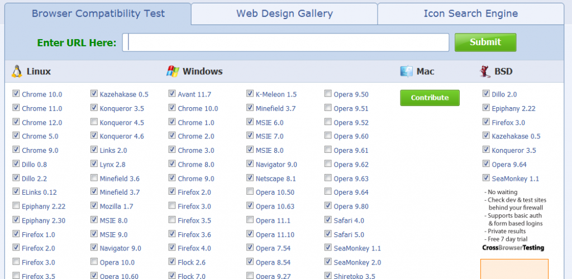The width and height of the screenshot is (572, 279).
Task: Uncheck Flock 2.6 checkbox
Action: (172, 262)
